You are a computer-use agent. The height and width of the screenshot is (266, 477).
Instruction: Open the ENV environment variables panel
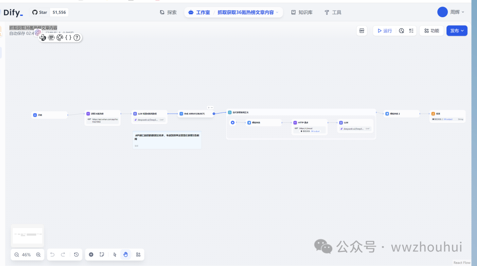[362, 30]
